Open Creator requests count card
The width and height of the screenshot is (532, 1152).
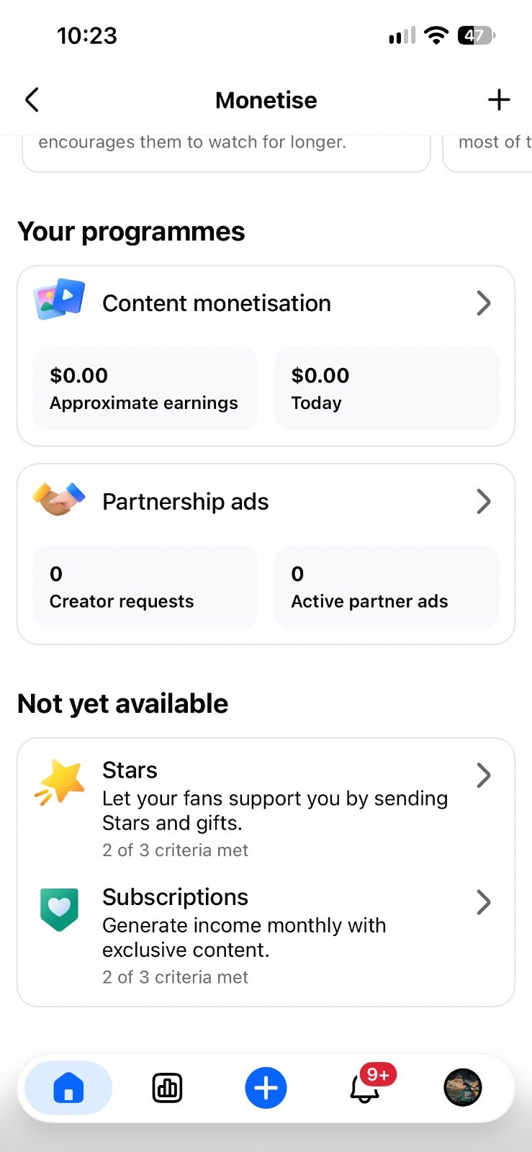(145, 587)
